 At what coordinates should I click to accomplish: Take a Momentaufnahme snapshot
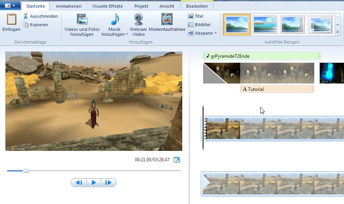pos(167,23)
